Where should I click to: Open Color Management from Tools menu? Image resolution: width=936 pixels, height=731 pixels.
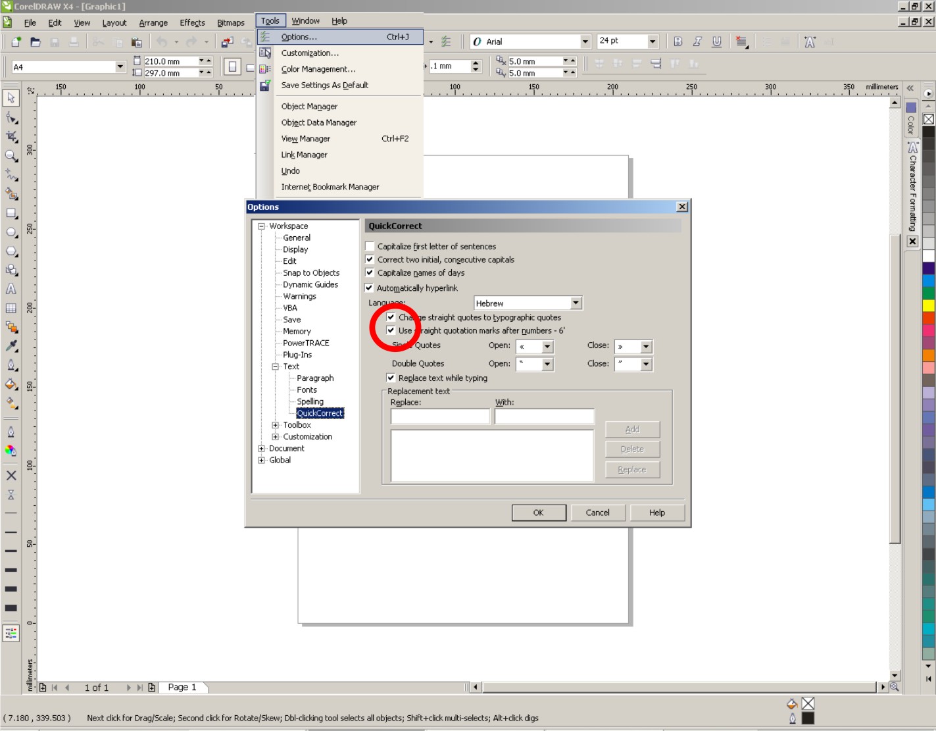click(318, 69)
